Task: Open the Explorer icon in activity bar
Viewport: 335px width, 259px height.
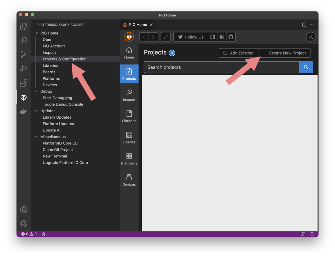Action: 23,26
